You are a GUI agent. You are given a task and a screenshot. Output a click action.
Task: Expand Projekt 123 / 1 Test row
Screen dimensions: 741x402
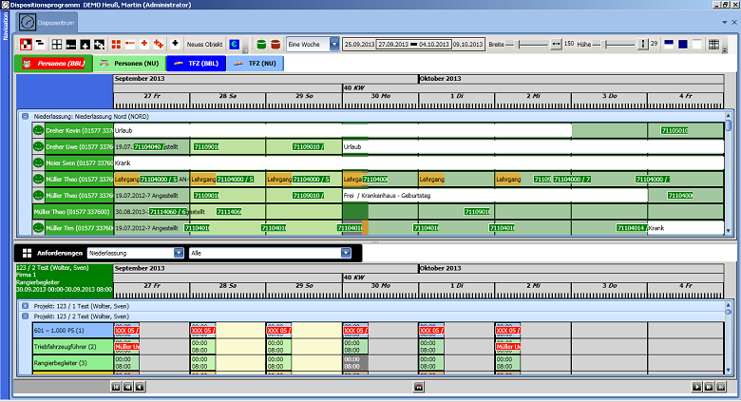point(25,306)
